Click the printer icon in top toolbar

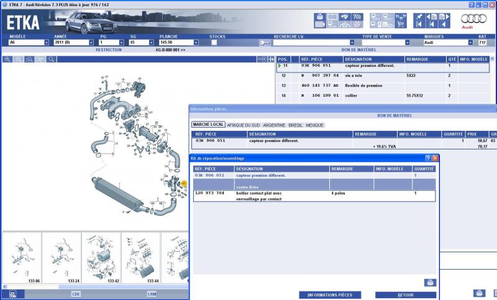pyautogui.click(x=320, y=17)
